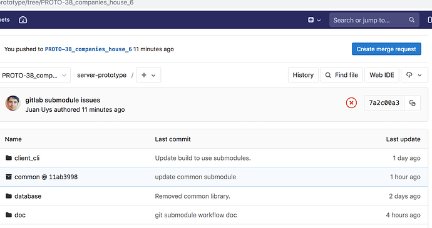Expand the add-to-tree plus dropdown
432x228 pixels.
coord(148,75)
